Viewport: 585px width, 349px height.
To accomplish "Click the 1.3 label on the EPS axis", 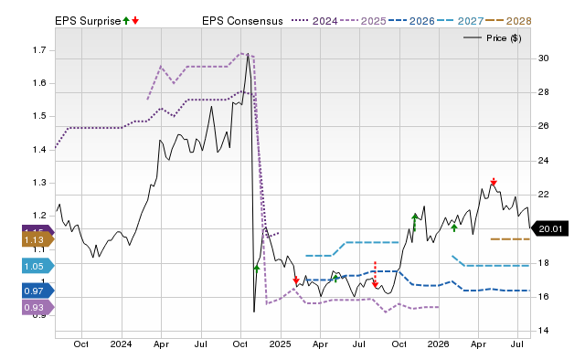I will pos(39,183).
